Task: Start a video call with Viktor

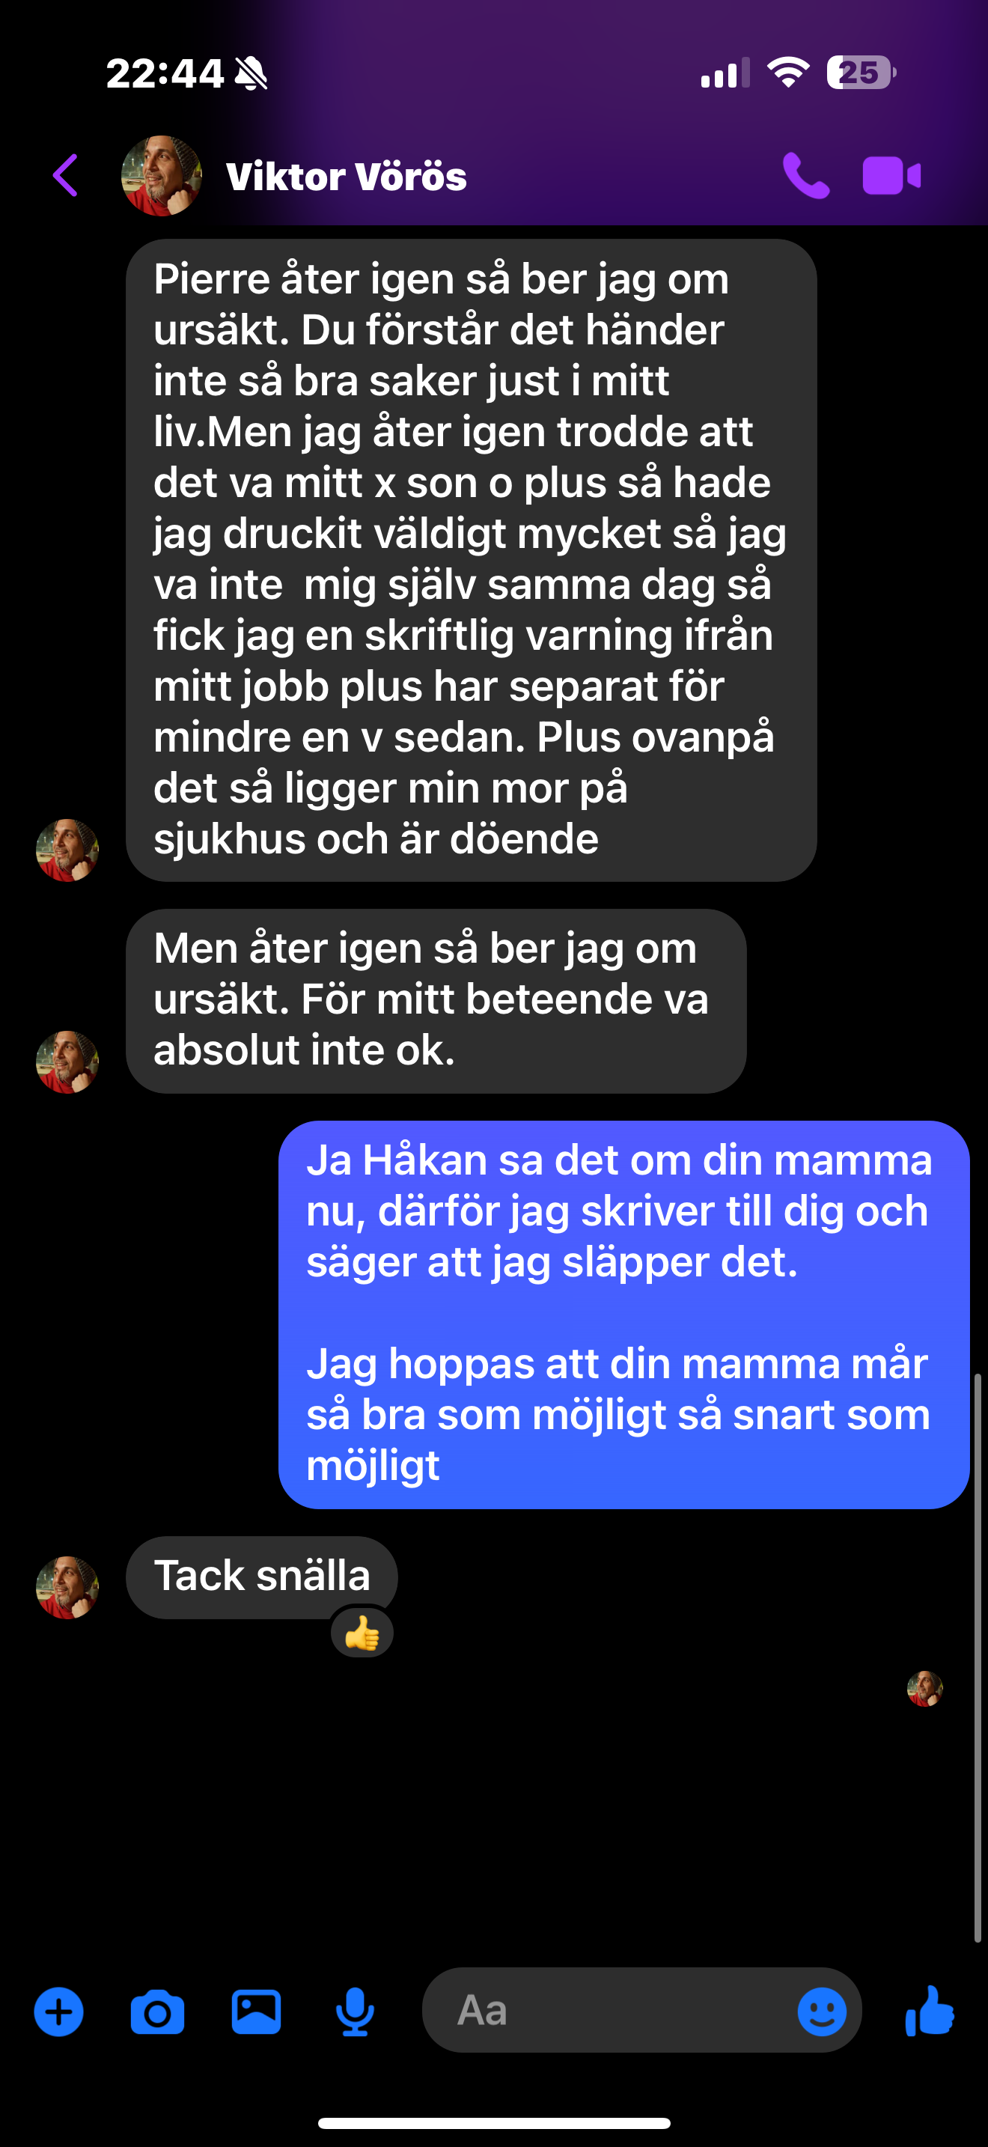Action: 891,176
